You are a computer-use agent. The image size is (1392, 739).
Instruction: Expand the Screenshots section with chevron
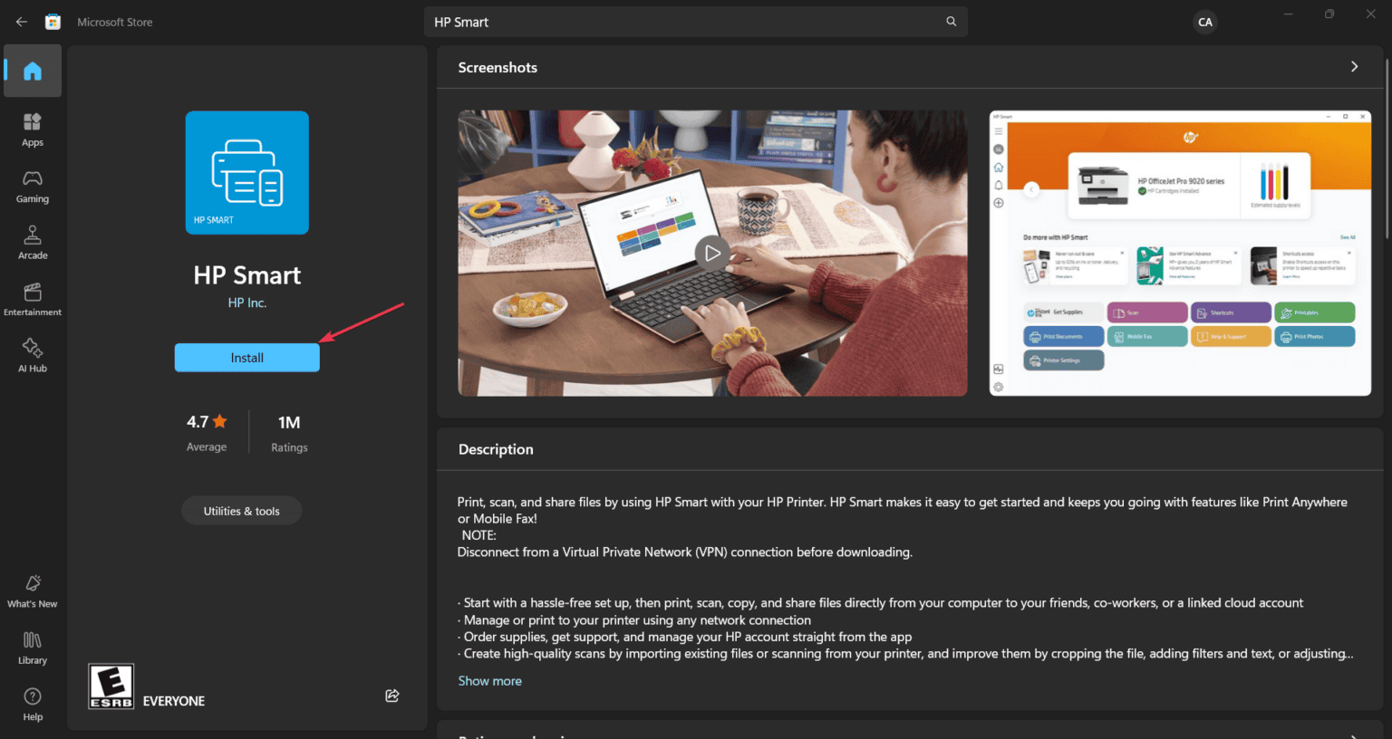click(x=1354, y=67)
